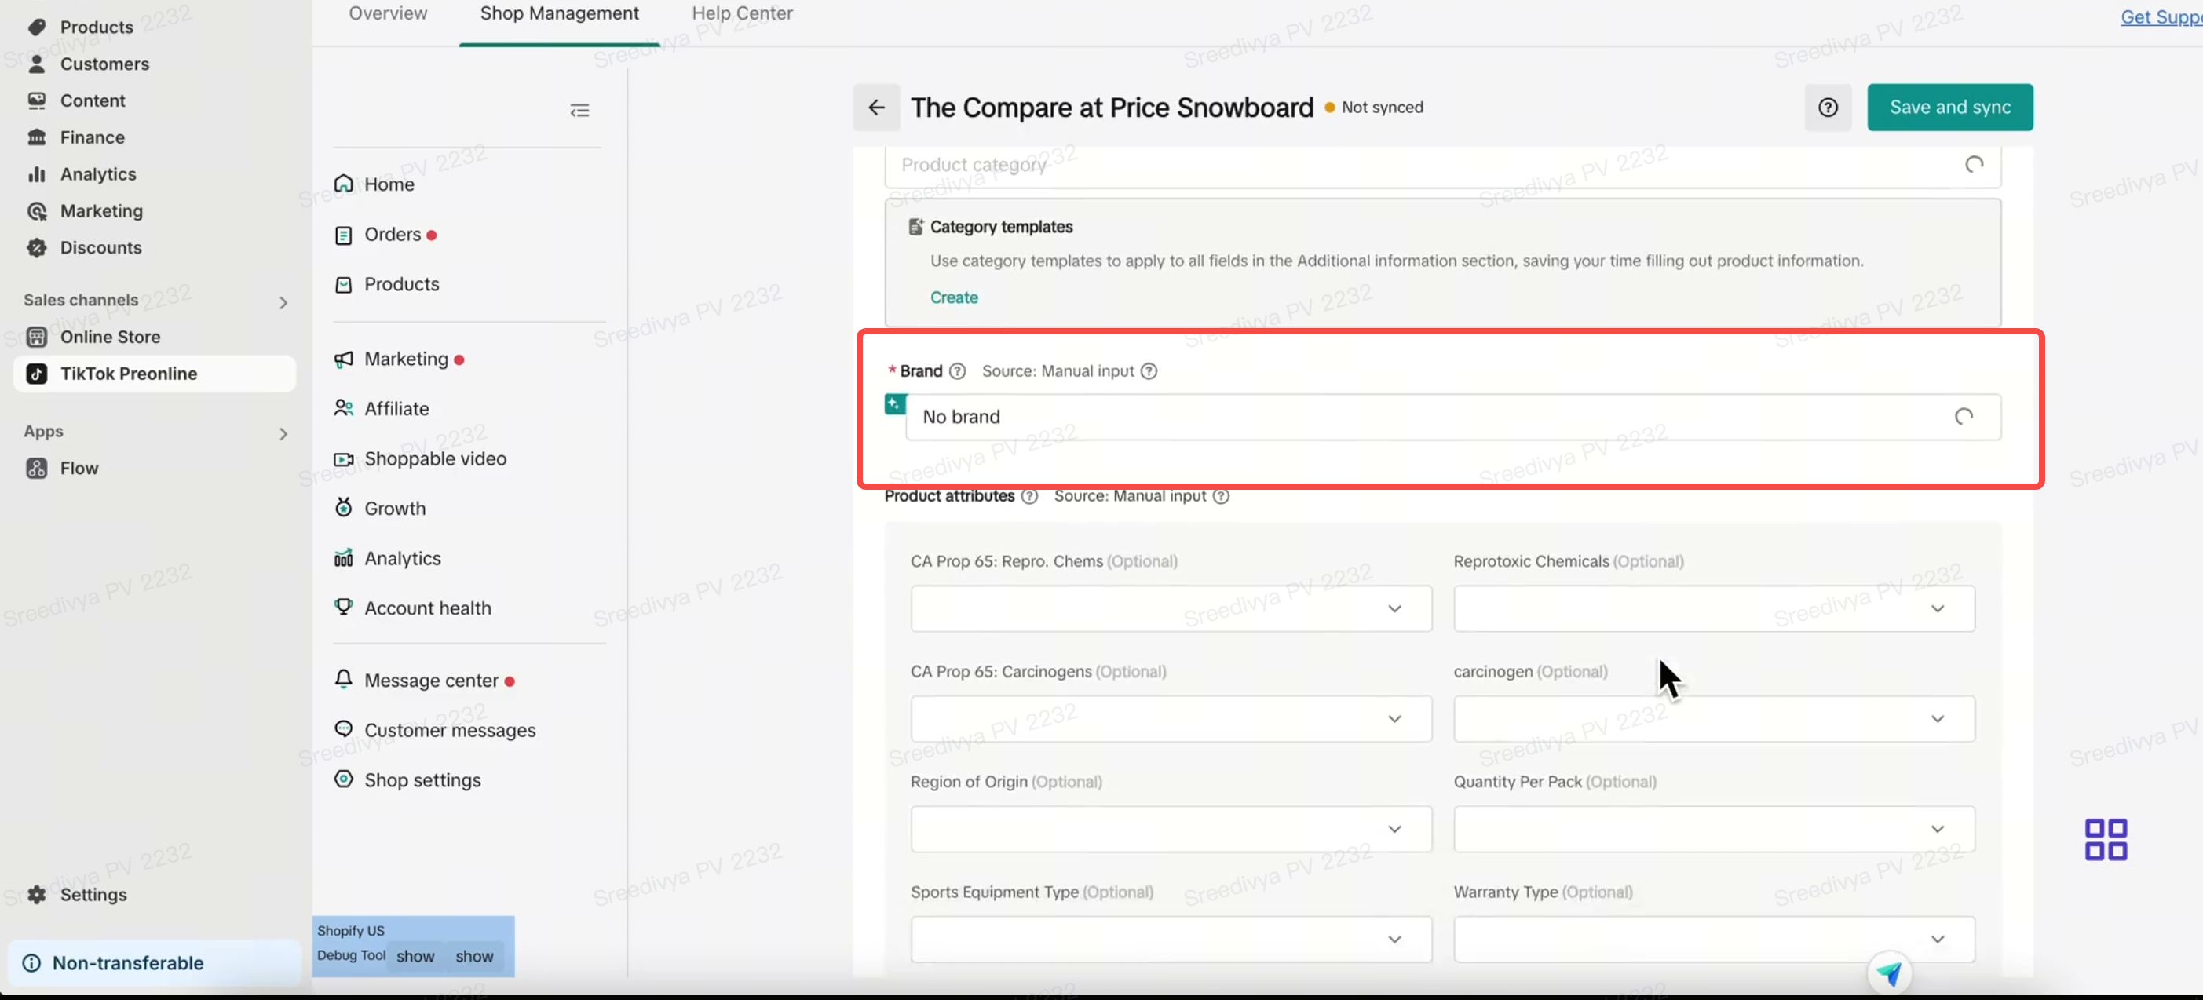Click the back arrow beside the product title
The width and height of the screenshot is (2203, 1000).
coord(875,107)
